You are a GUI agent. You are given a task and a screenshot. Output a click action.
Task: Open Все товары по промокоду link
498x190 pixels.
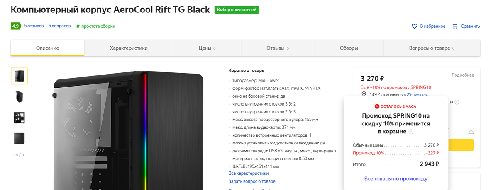click(395, 179)
